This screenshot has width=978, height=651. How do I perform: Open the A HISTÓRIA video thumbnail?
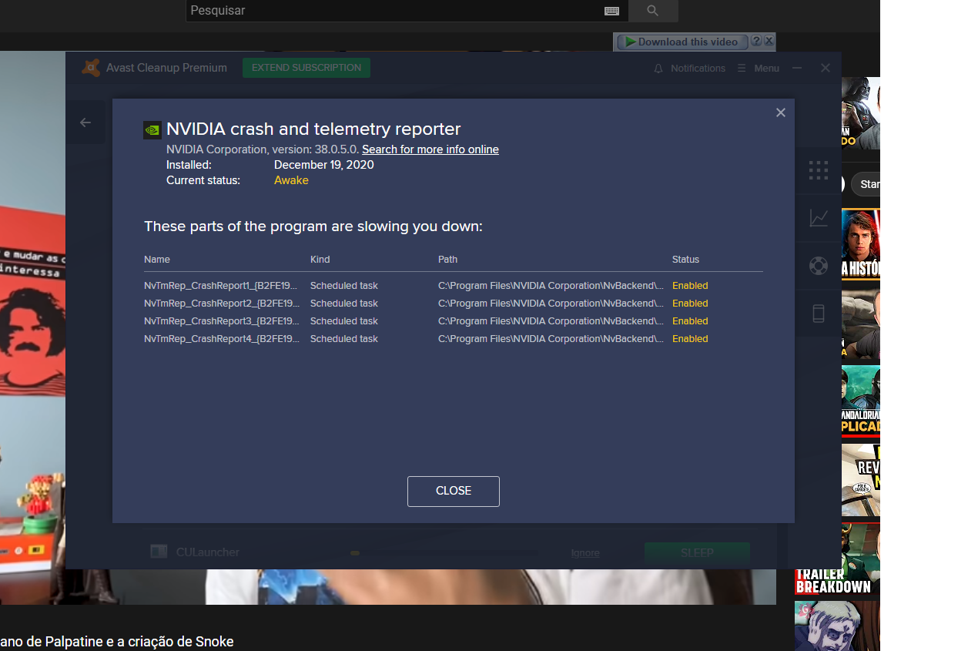click(861, 243)
